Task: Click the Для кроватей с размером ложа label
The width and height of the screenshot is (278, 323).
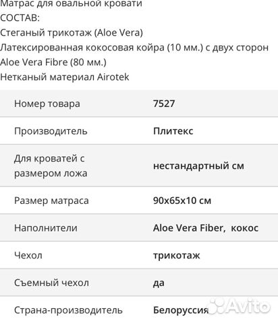Action: 51,166
